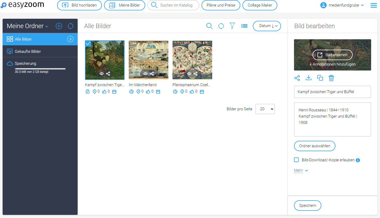This screenshot has height=218, width=380.
Task: Click likes thumb icon under Im Märchenland
Action: click(148, 92)
